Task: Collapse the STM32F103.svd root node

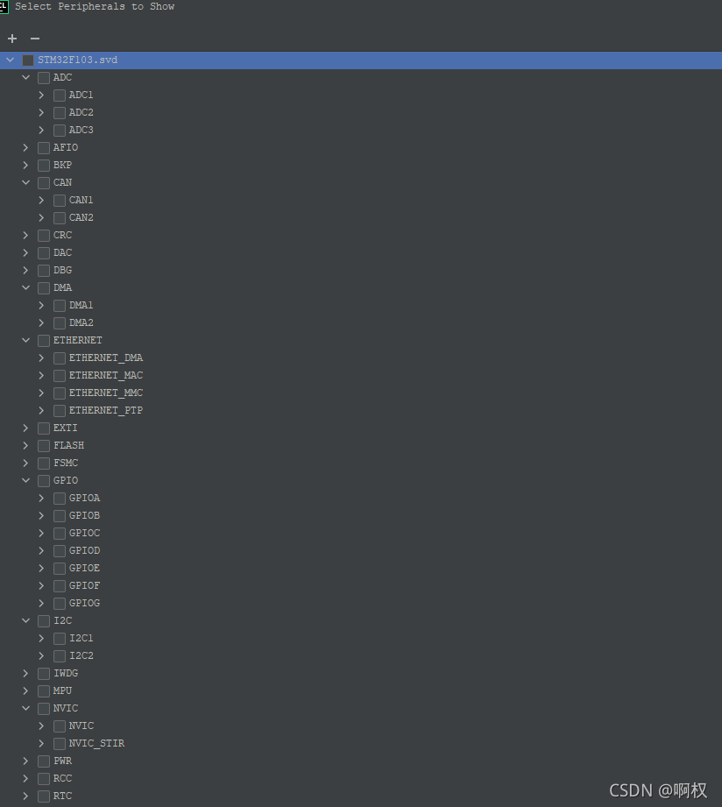Action: tap(10, 60)
